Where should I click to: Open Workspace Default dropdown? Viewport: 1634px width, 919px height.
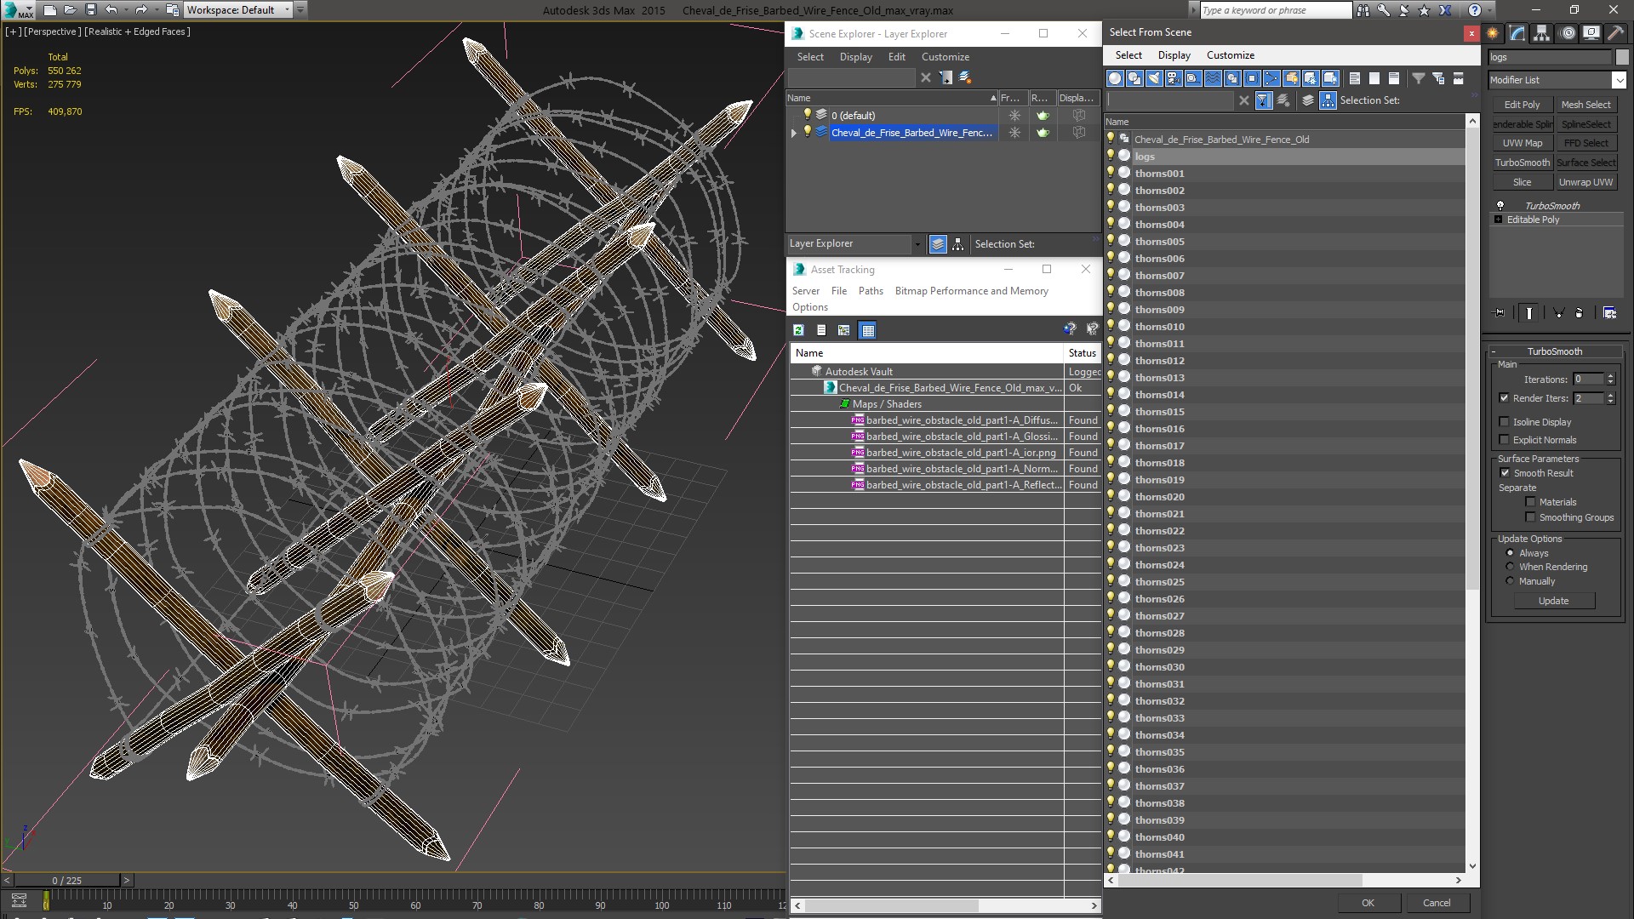pyautogui.click(x=286, y=10)
